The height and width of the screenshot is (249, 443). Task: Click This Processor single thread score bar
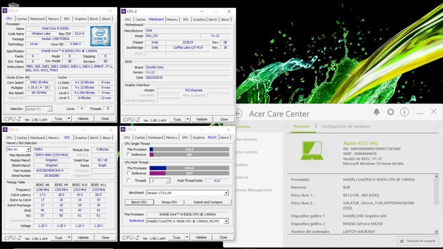[x=189, y=149]
